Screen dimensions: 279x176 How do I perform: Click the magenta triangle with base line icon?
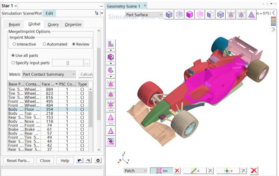[111, 131]
